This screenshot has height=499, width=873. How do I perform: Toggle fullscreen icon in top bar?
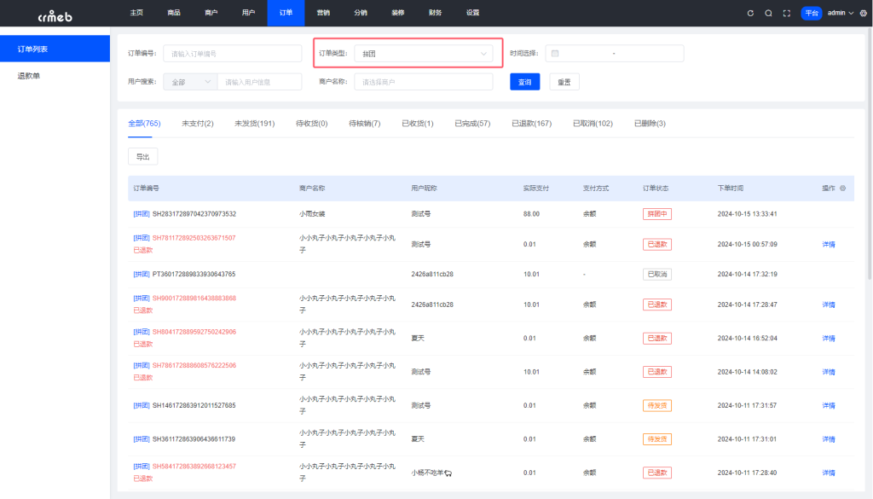787,13
